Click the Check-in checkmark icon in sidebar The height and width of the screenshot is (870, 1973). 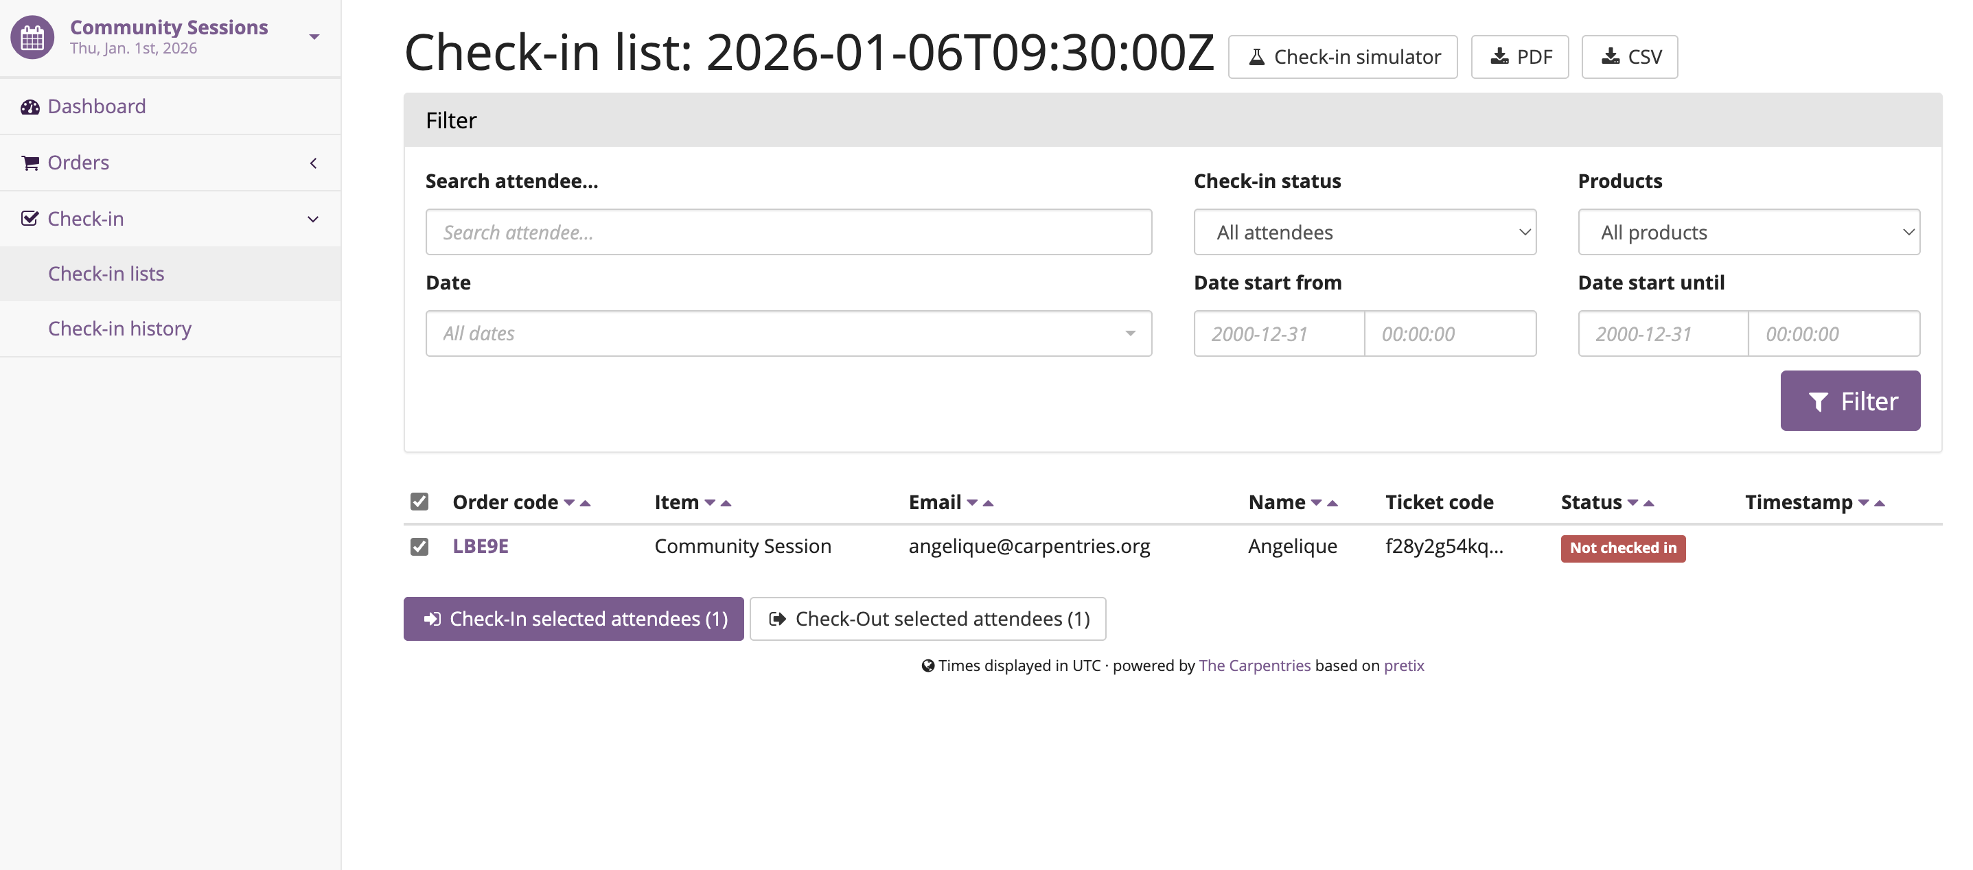pyautogui.click(x=29, y=219)
